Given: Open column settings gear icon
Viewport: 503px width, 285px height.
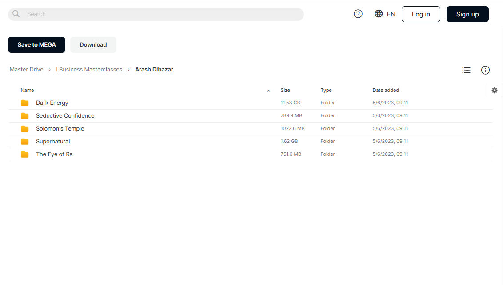Looking at the screenshot, I should (495, 91).
